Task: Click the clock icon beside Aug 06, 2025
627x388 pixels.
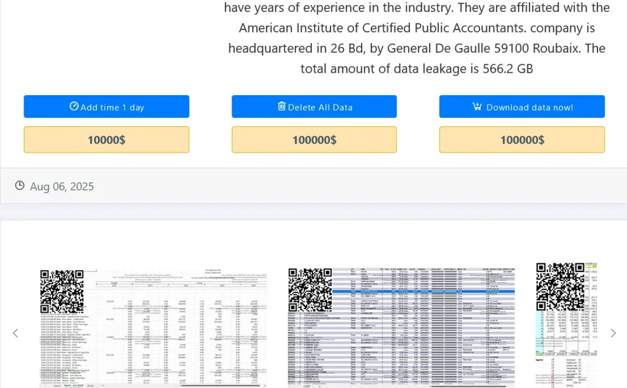Action: click(20, 186)
